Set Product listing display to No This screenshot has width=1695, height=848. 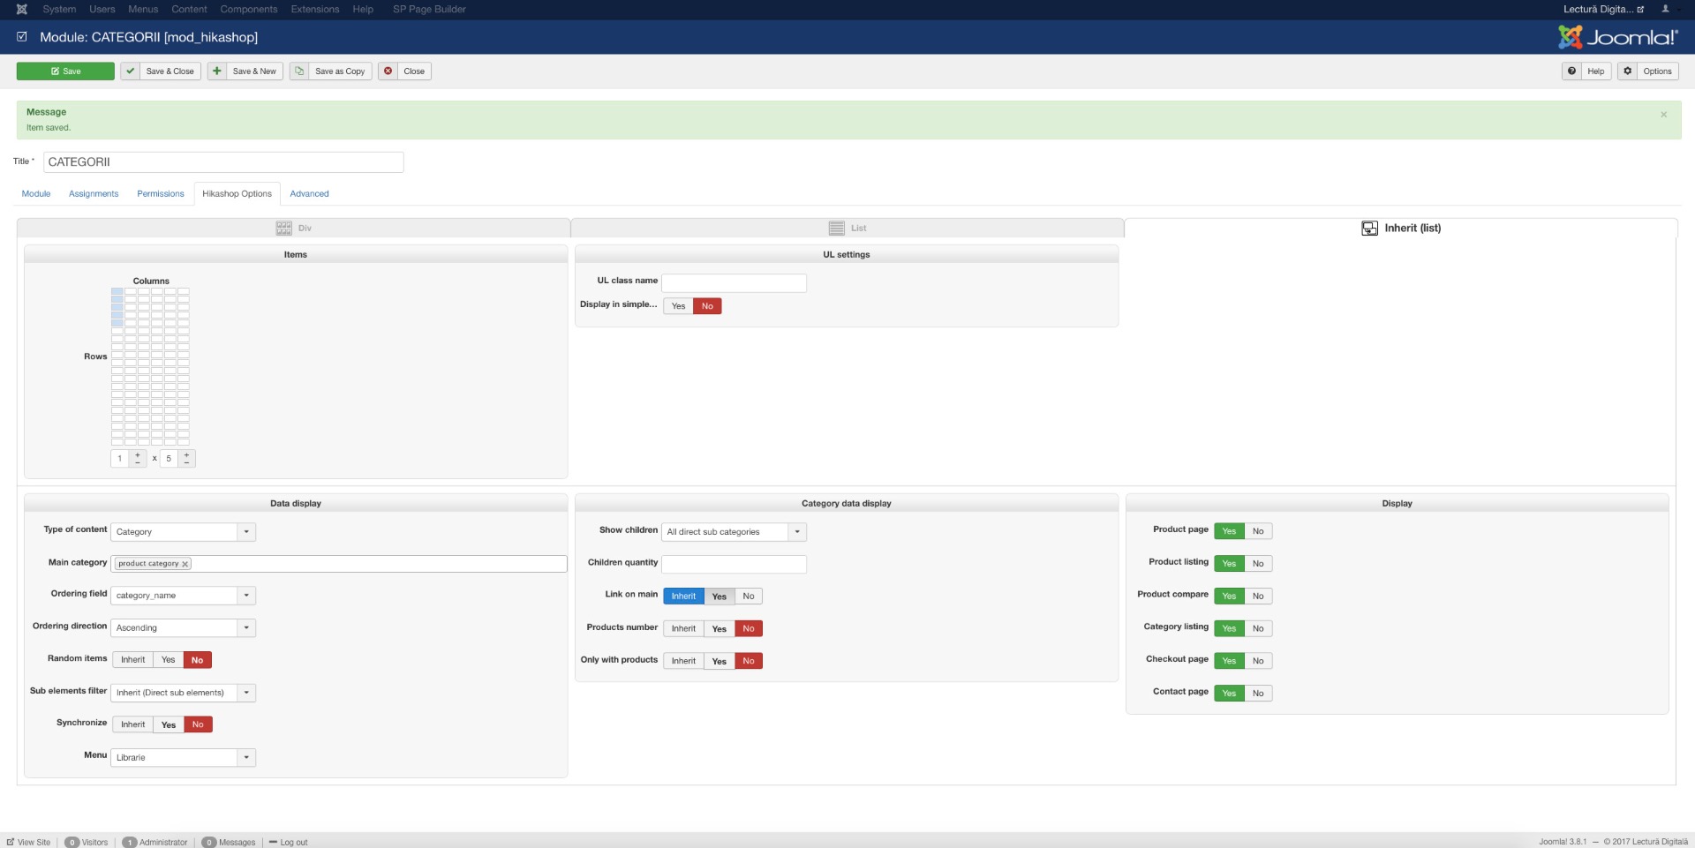pyautogui.click(x=1258, y=564)
